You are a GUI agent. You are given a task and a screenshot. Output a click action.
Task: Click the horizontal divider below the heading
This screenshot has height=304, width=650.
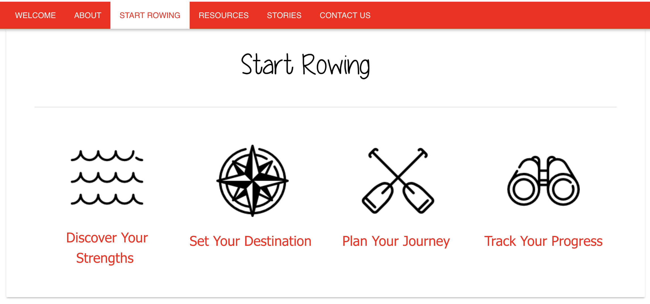[325, 107]
